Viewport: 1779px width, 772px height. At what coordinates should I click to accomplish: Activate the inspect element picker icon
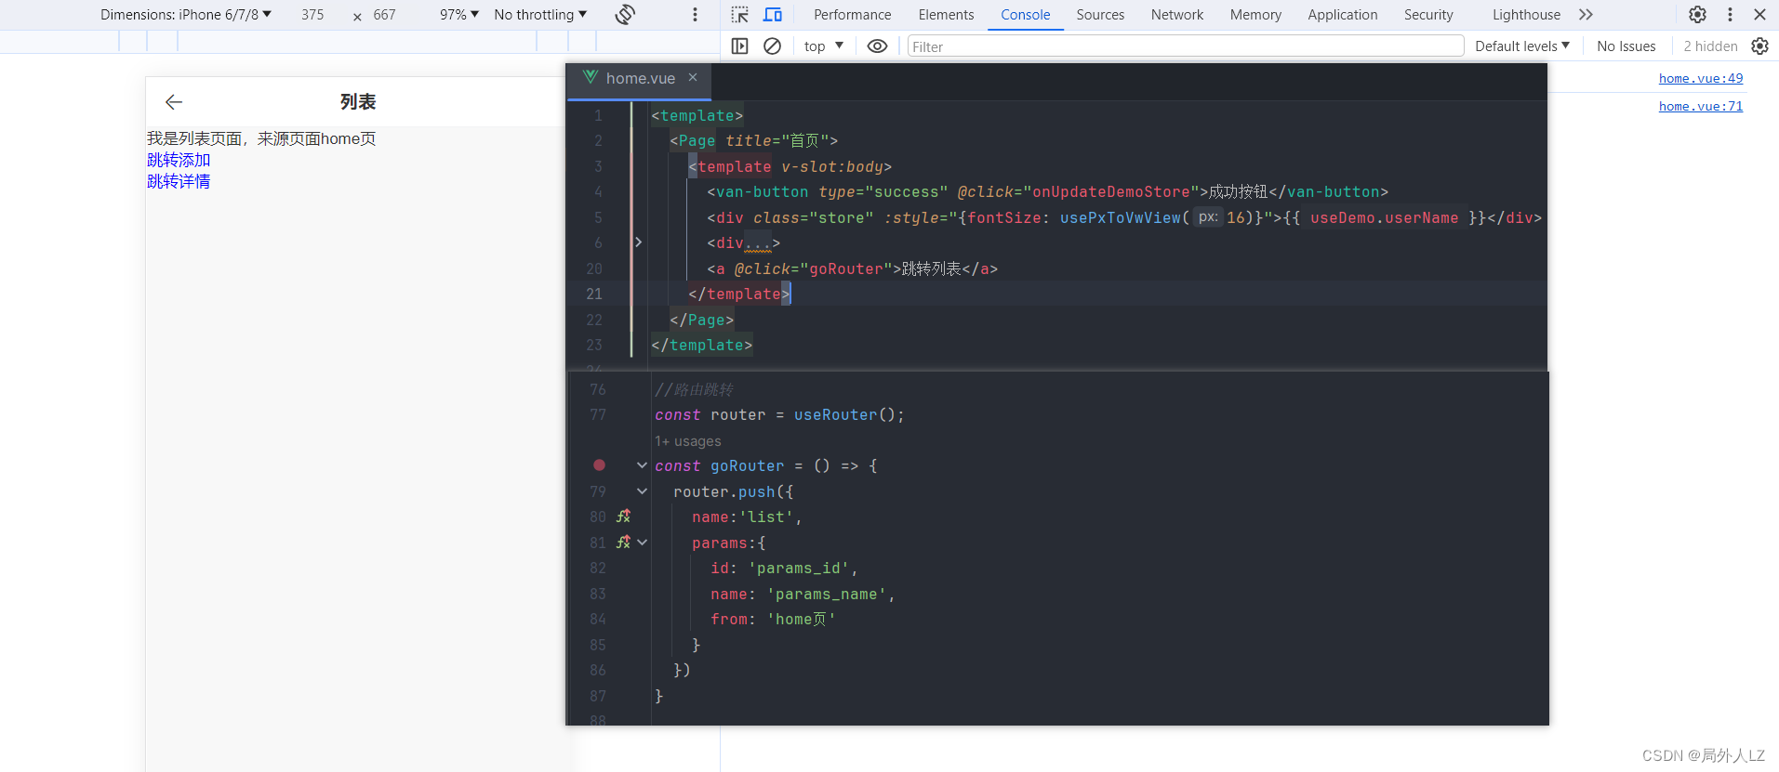click(x=739, y=14)
